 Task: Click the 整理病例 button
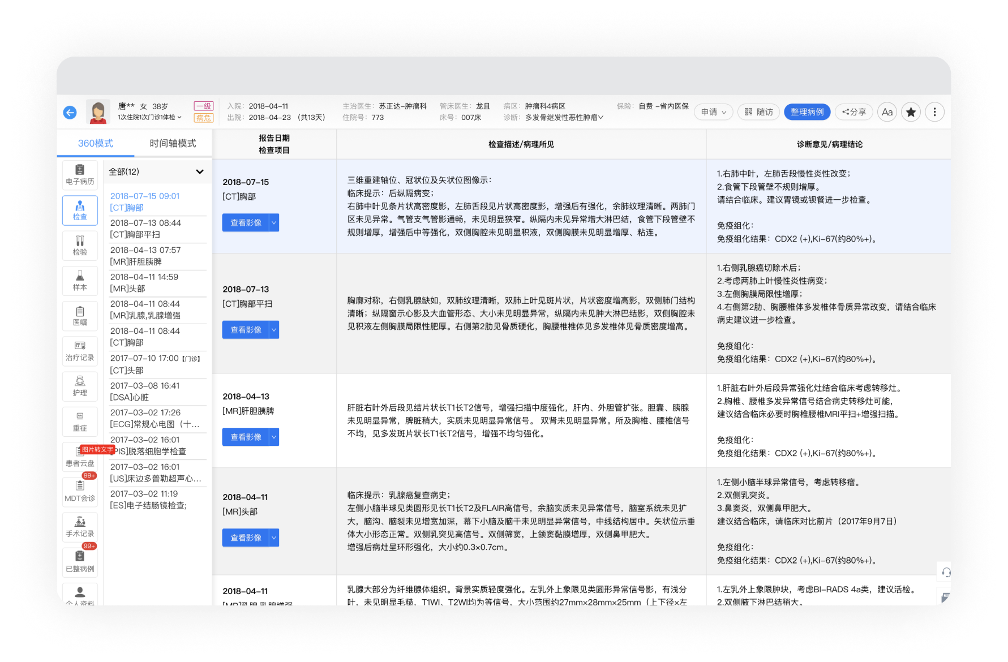[x=807, y=112]
